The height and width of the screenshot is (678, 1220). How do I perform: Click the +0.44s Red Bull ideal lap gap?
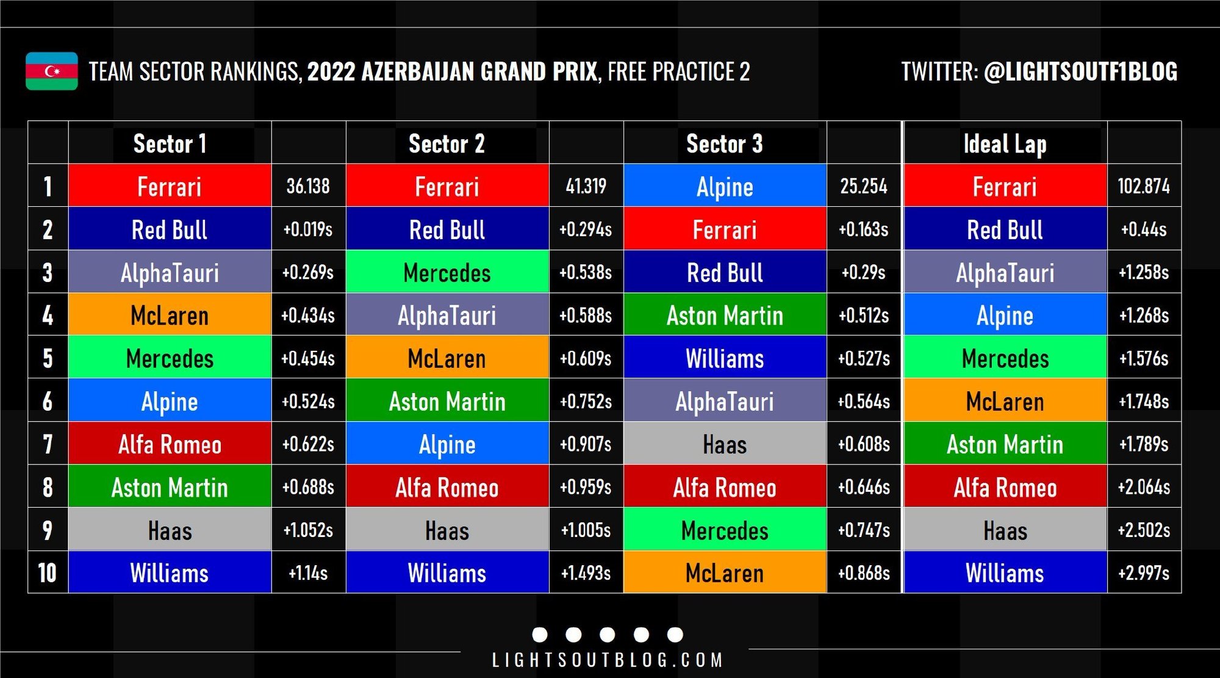pos(1144,229)
